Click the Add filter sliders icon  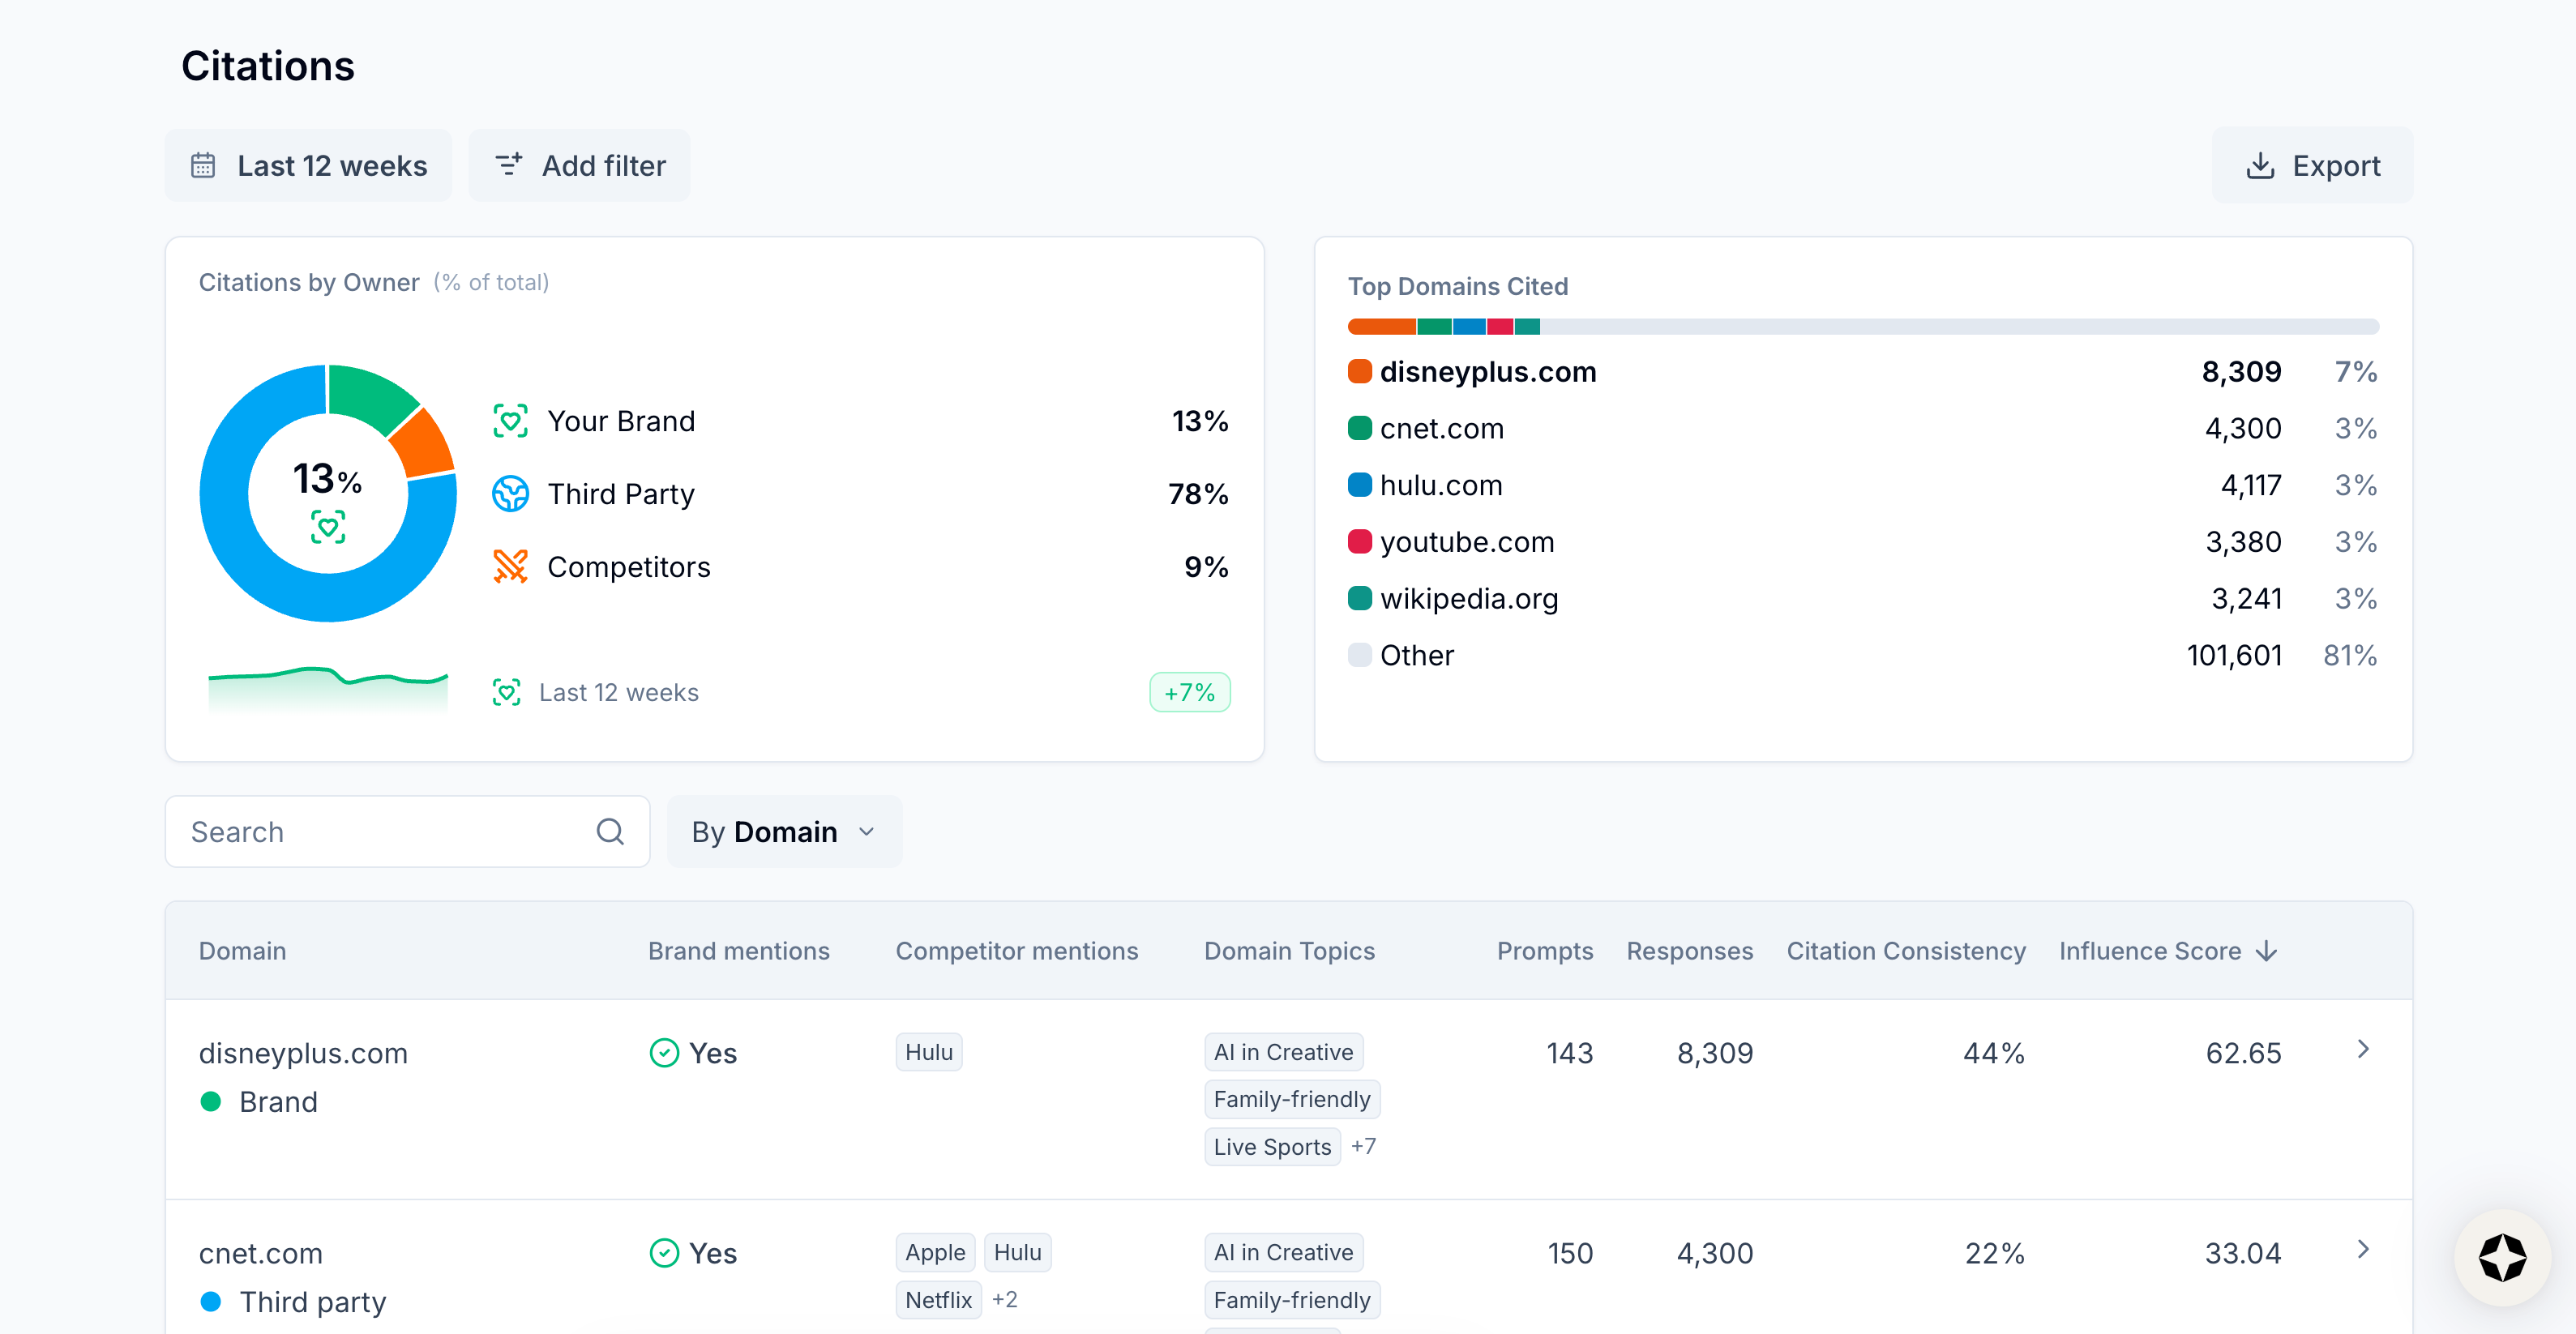(509, 165)
